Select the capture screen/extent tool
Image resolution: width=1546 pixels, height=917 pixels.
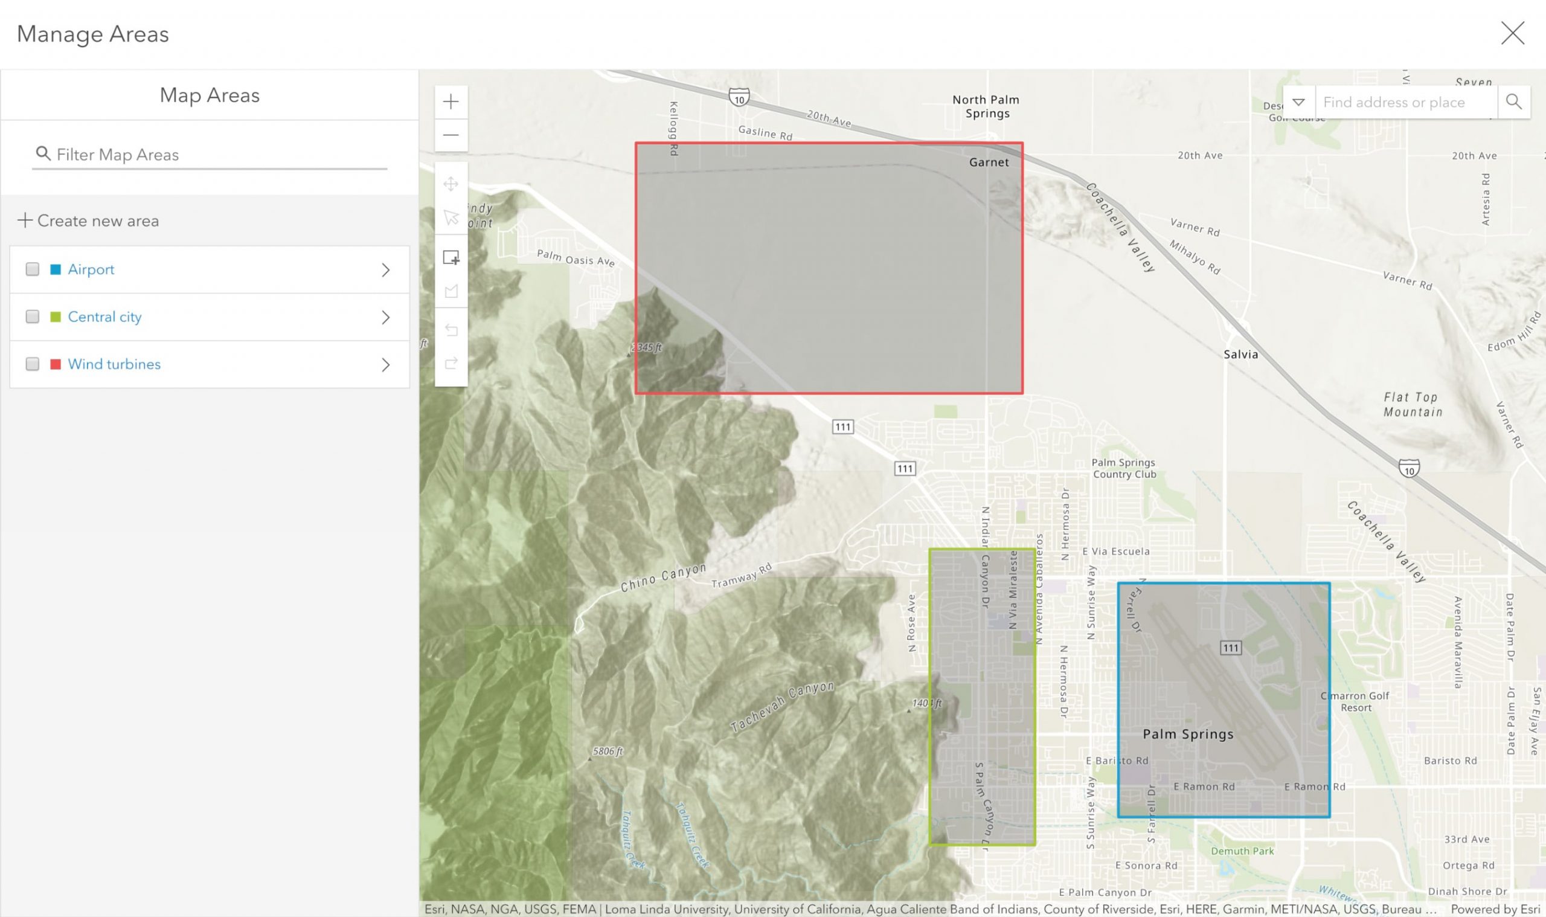(x=452, y=257)
